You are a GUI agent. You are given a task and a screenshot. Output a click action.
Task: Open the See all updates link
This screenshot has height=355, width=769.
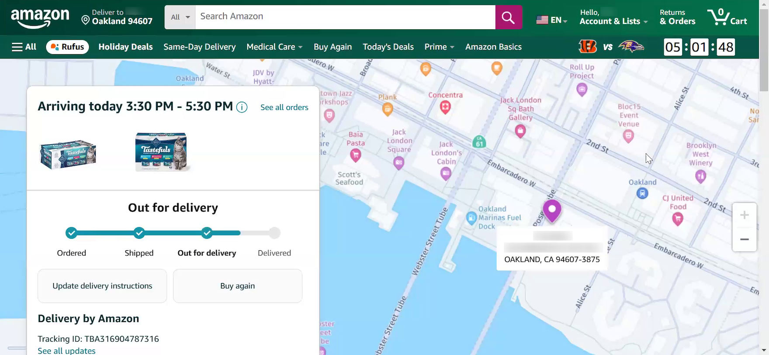[66, 351]
